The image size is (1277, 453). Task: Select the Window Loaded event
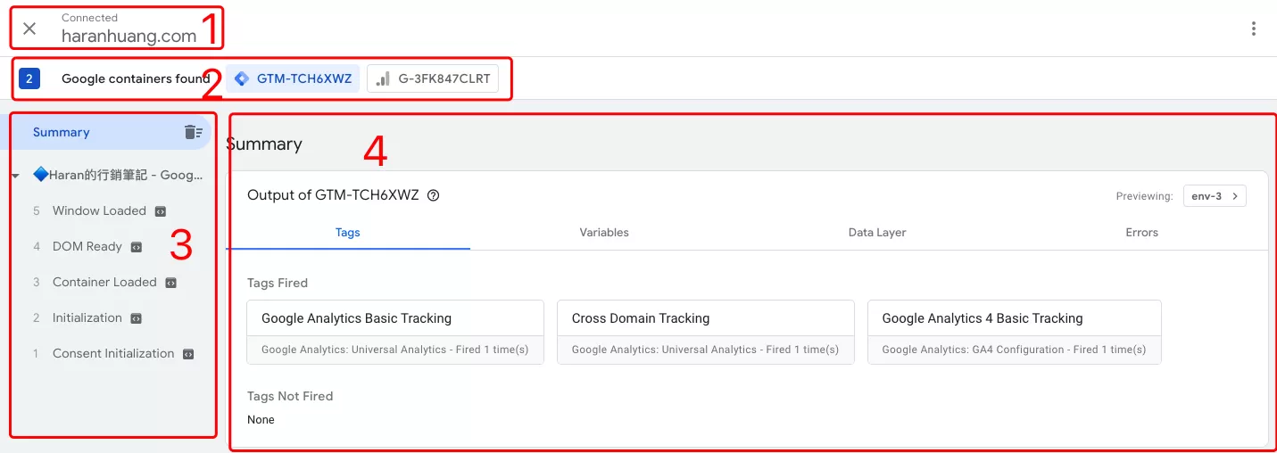pos(99,210)
